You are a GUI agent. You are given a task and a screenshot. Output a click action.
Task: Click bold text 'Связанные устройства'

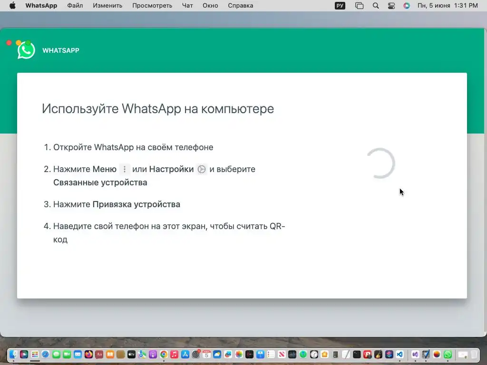point(100,182)
